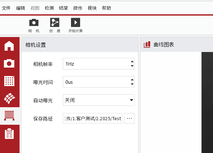Click the bar chart icon beside 曲线图表
This screenshot has width=213, height=153.
point(147,45)
